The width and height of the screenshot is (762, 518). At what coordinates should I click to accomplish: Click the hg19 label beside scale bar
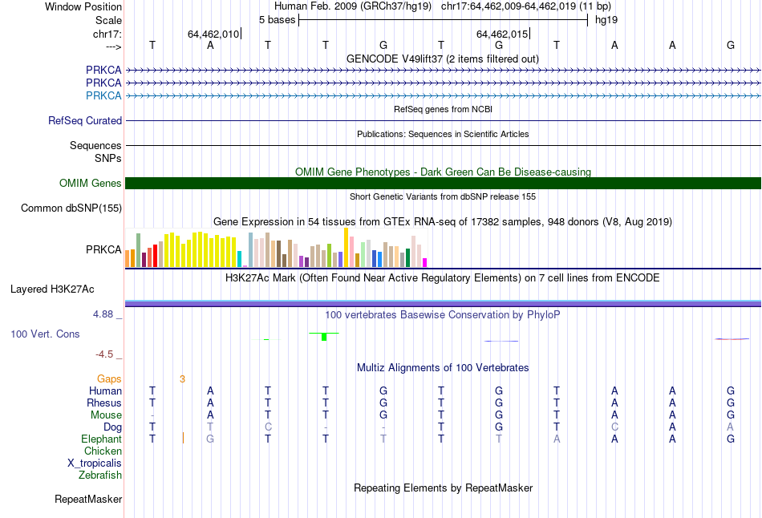click(x=606, y=20)
